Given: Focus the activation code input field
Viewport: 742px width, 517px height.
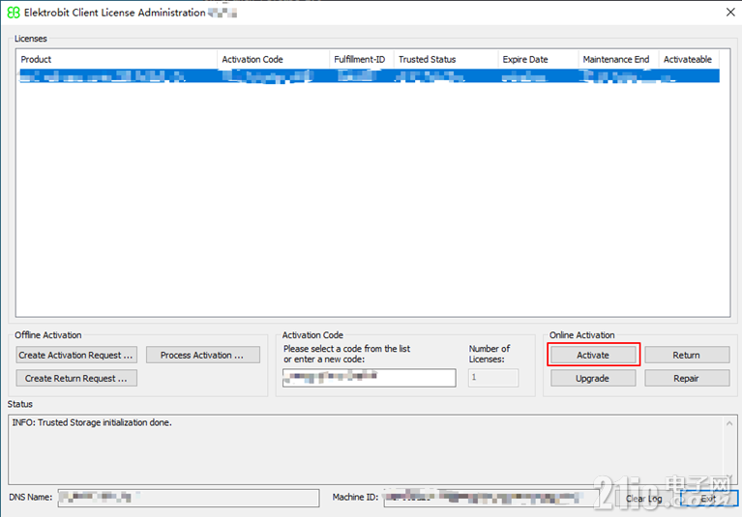Looking at the screenshot, I should [x=370, y=378].
